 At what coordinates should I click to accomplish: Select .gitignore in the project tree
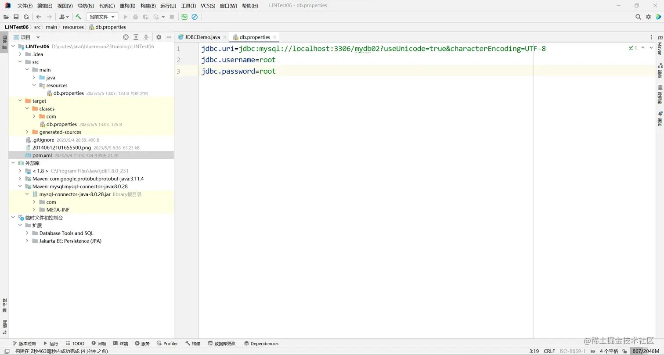[43, 140]
